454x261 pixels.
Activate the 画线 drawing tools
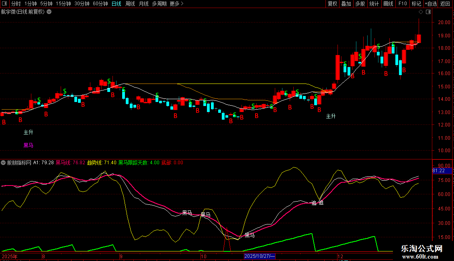388,4
